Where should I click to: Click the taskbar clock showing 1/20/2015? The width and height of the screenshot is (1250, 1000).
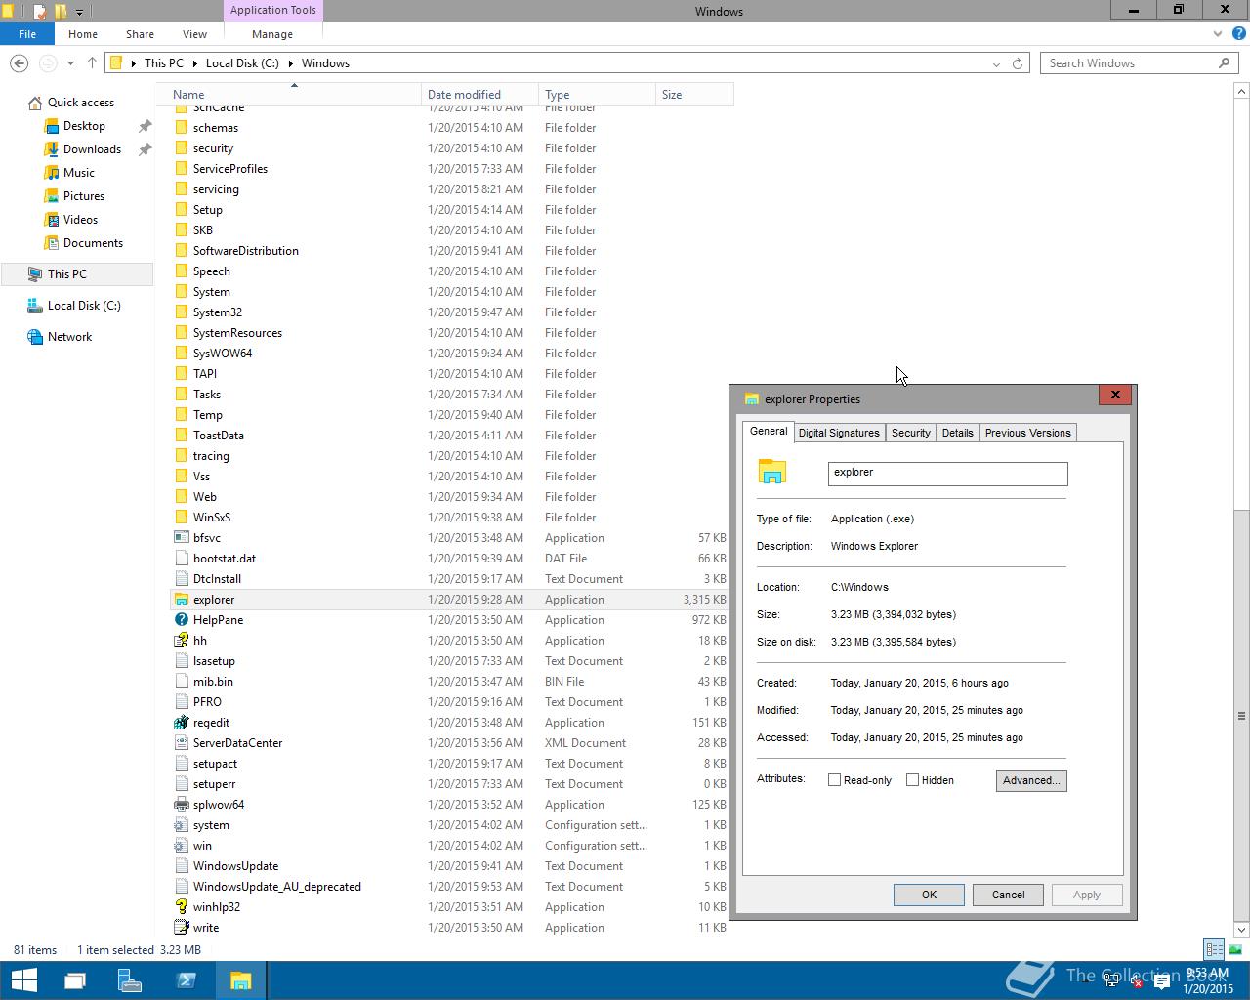pos(1208,981)
